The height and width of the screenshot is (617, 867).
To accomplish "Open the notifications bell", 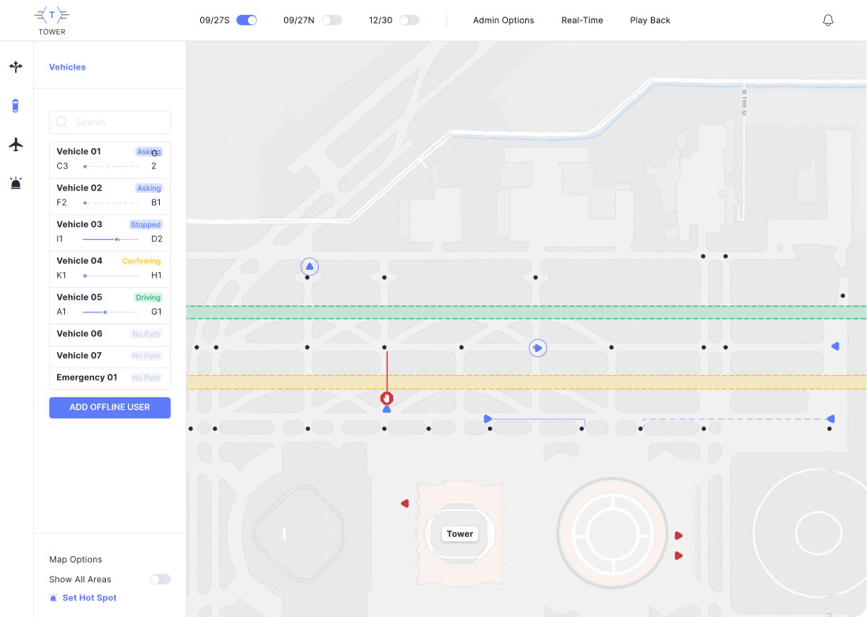I will coord(828,21).
